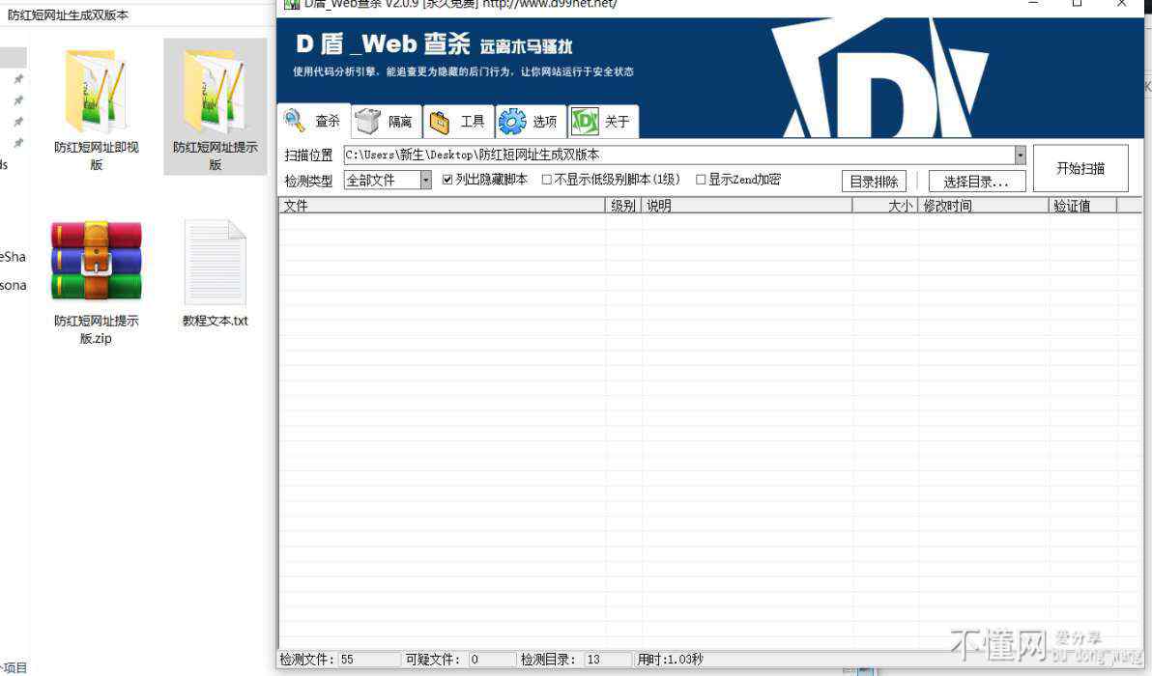Click the toolbox icon on 工具 tab
The image size is (1152, 676).
(x=440, y=122)
